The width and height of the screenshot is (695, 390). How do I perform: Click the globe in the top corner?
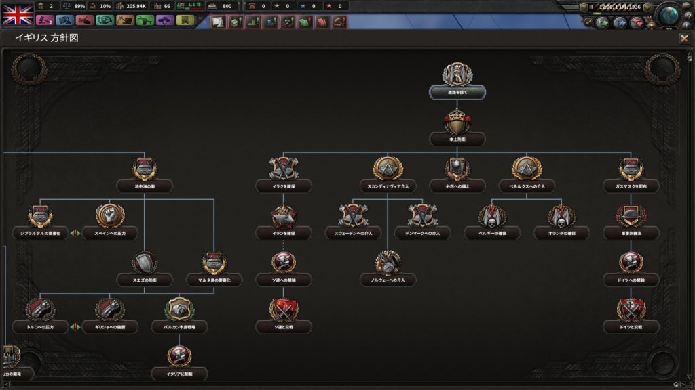pos(669,14)
